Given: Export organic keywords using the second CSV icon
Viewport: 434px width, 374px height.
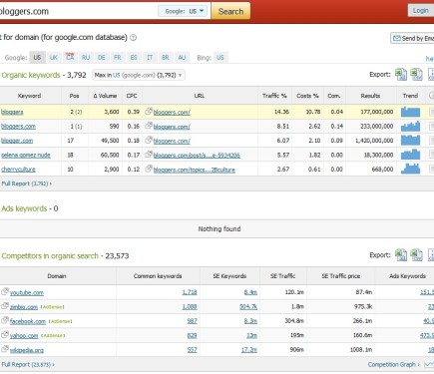Looking at the screenshot, I should pos(416,75).
